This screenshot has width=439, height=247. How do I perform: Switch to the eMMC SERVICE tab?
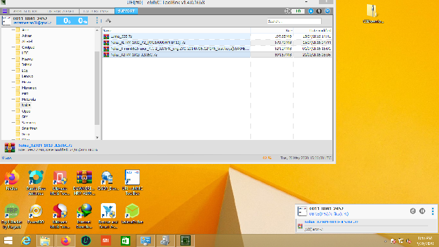[x=26, y=11]
